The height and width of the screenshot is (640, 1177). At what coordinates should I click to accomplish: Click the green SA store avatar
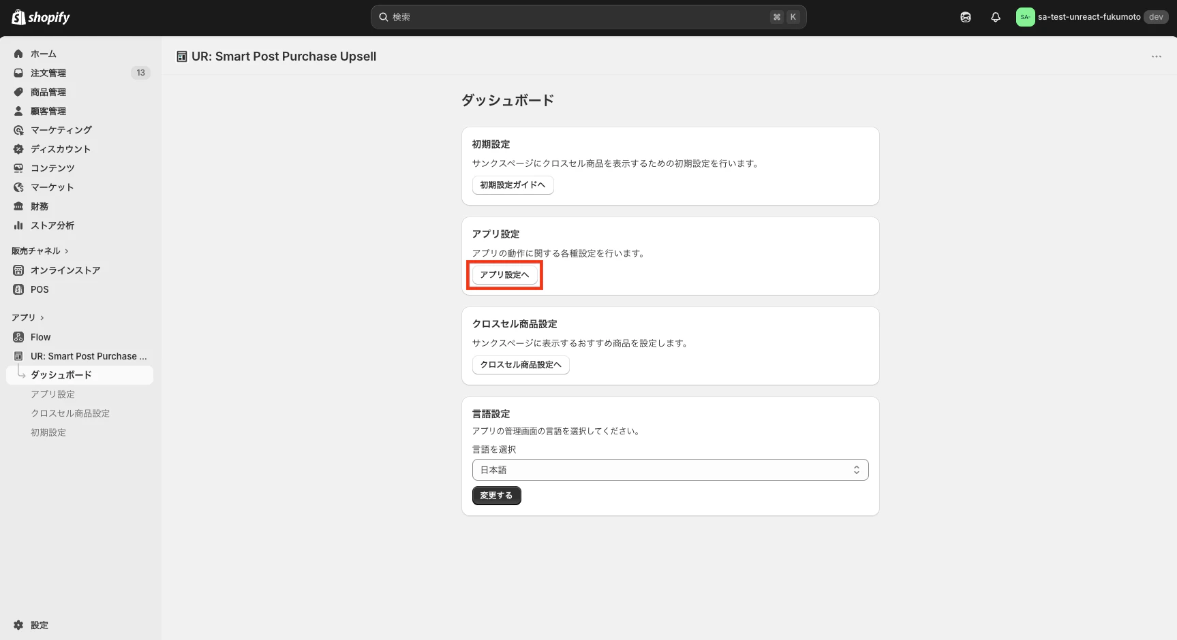pyautogui.click(x=1025, y=17)
